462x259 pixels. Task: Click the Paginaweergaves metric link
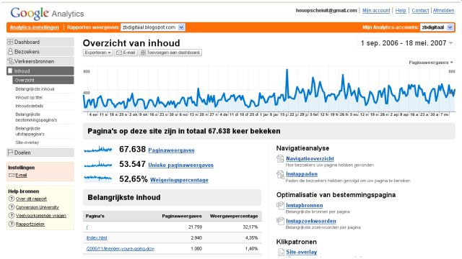click(x=171, y=150)
